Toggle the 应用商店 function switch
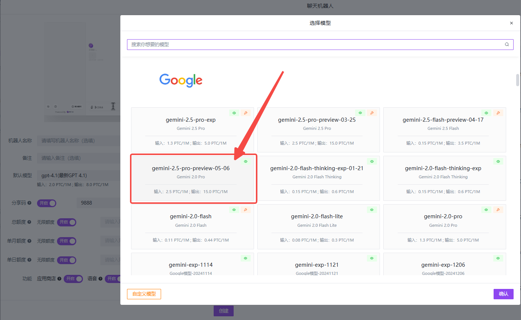 pyautogui.click(x=73, y=279)
